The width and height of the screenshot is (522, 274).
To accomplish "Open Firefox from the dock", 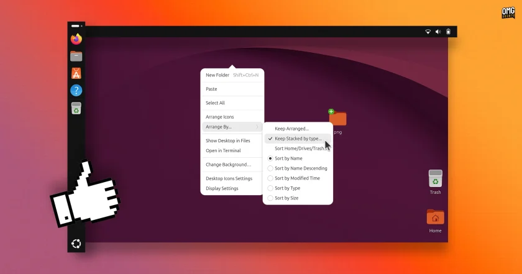I will (76, 39).
